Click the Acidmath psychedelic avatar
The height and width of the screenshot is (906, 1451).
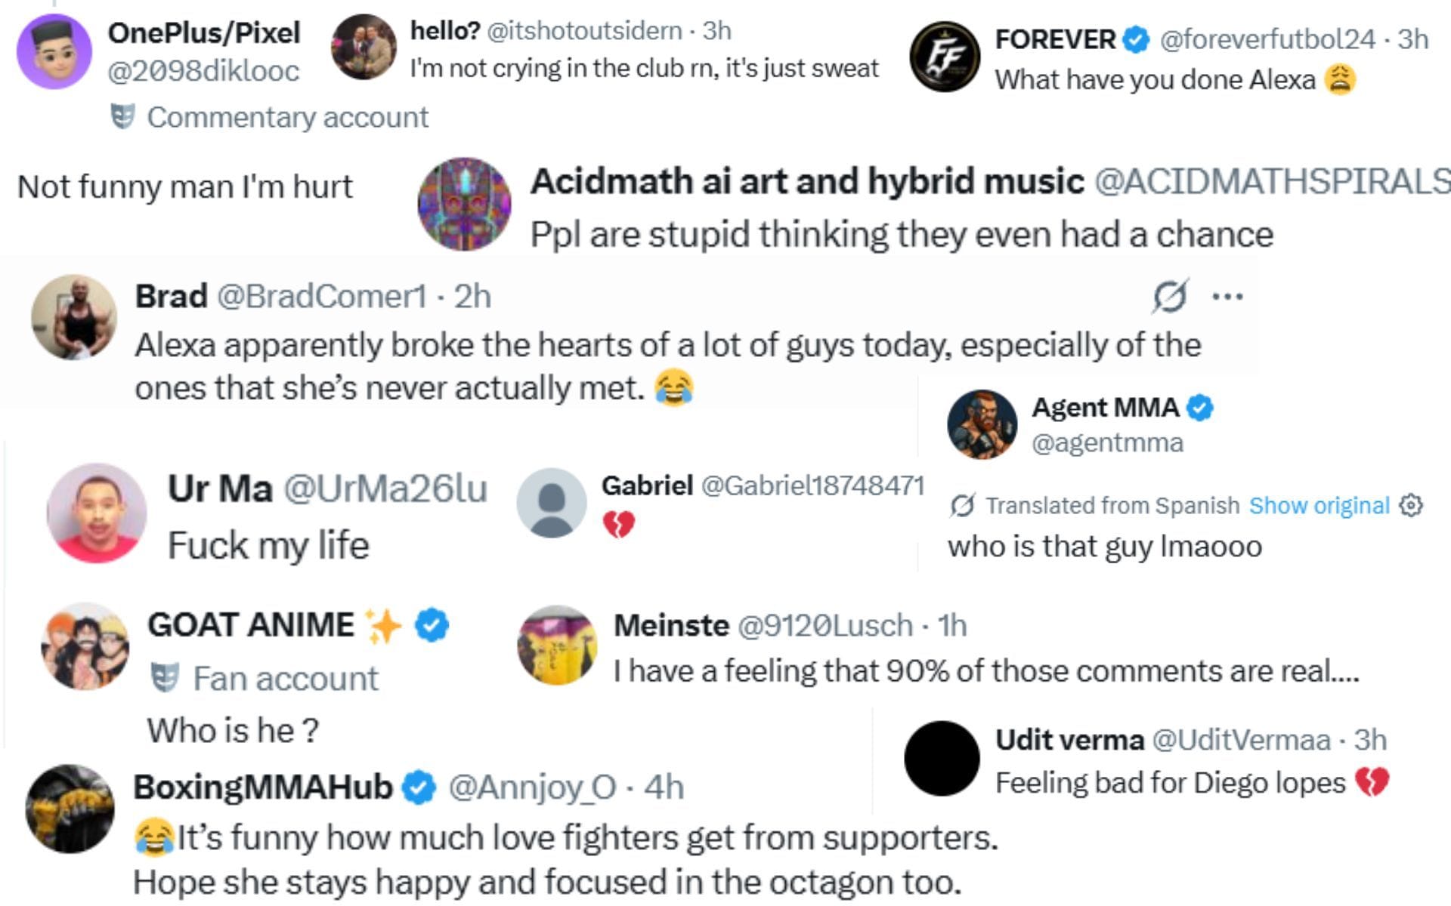click(x=464, y=204)
